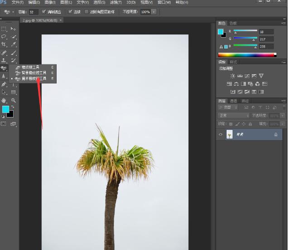This screenshot has height=250, width=289.
Task: Select the Crop tool
Action: tap(4, 44)
